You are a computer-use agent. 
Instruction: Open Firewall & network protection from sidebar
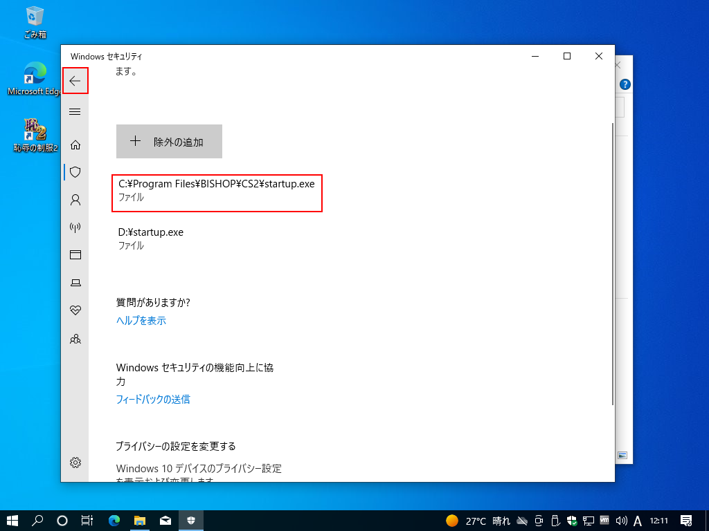[75, 227]
